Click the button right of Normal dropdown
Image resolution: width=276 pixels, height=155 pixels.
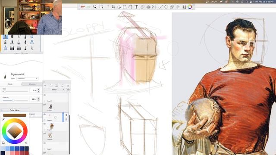[x=68, y=90]
